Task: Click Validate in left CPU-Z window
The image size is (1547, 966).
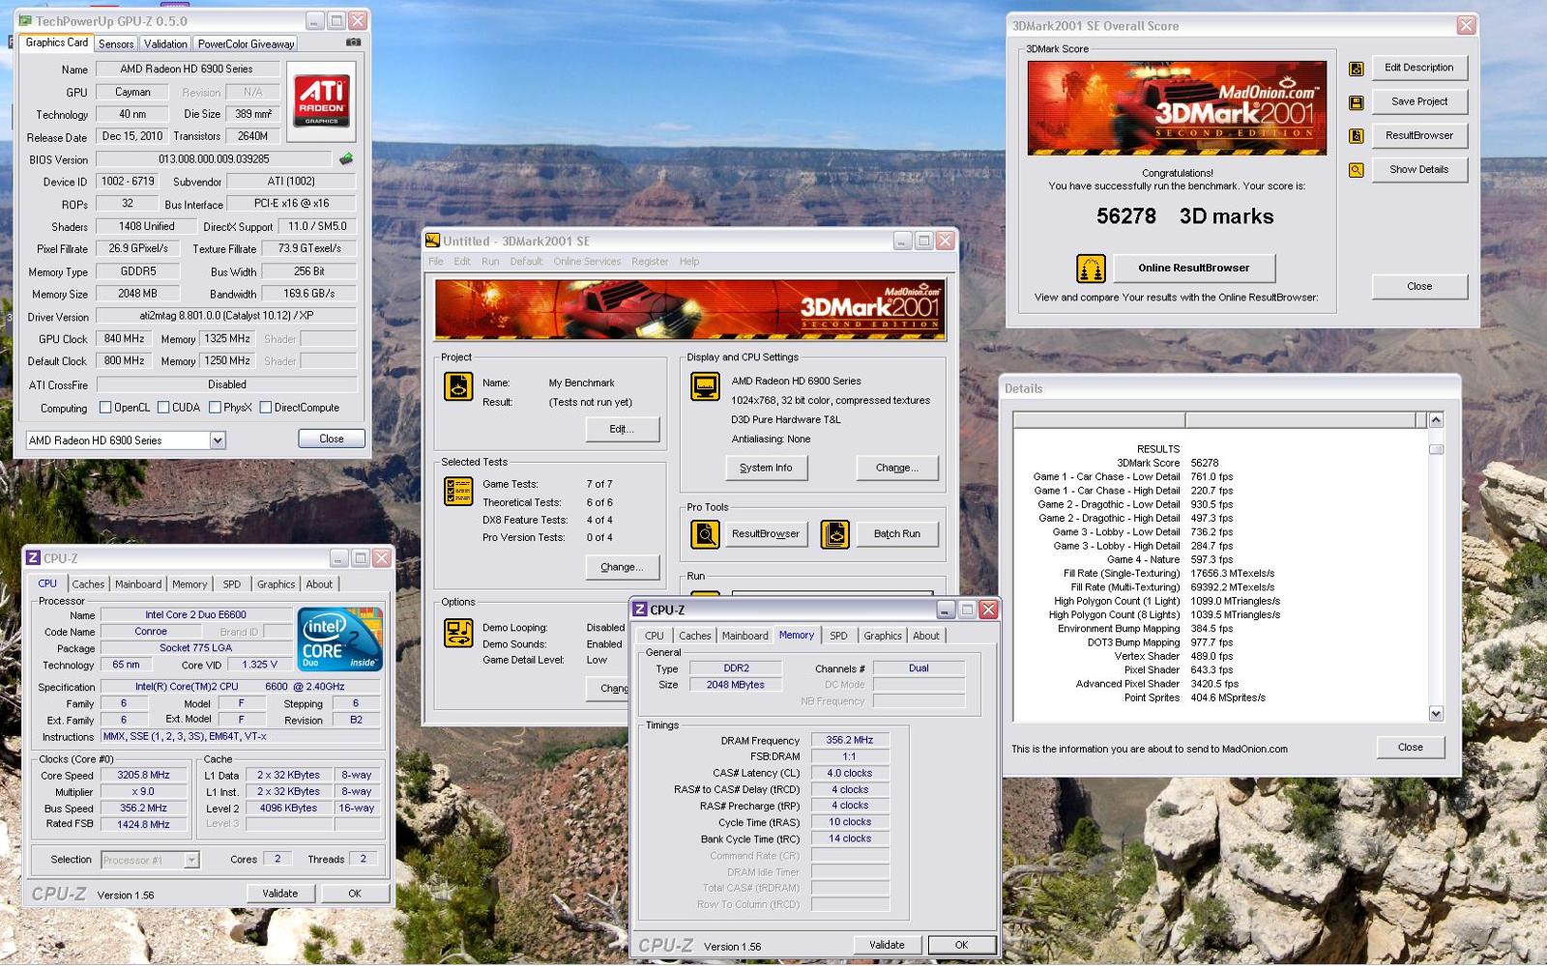Action: pyautogui.click(x=280, y=894)
